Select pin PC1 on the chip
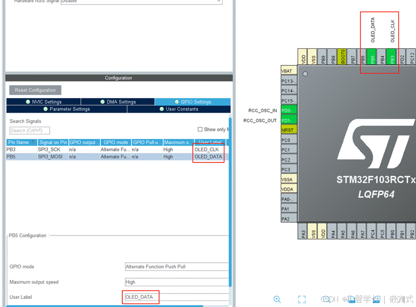 pyautogui.click(x=289, y=149)
